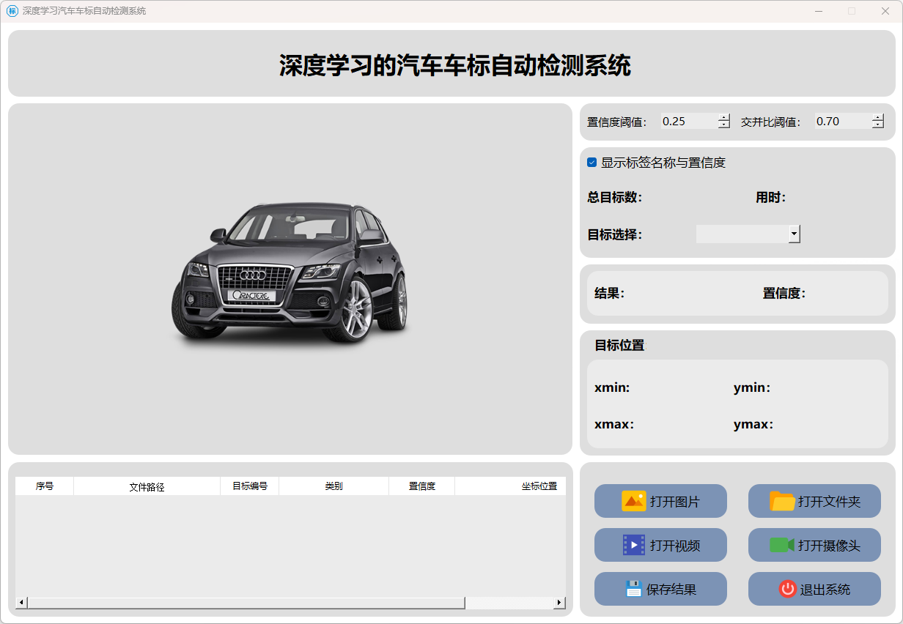Image resolution: width=903 pixels, height=624 pixels.
Task: Decrease the confidence threshold using down arrow
Action: 724,125
